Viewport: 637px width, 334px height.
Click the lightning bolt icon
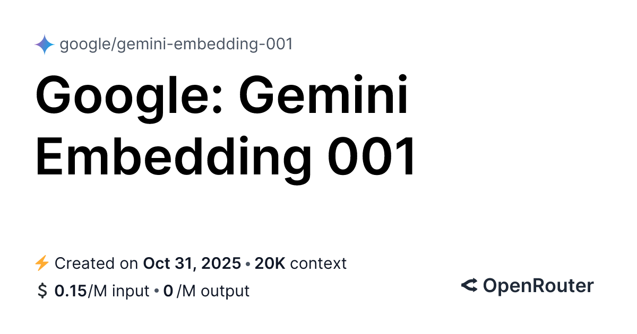[x=41, y=263]
